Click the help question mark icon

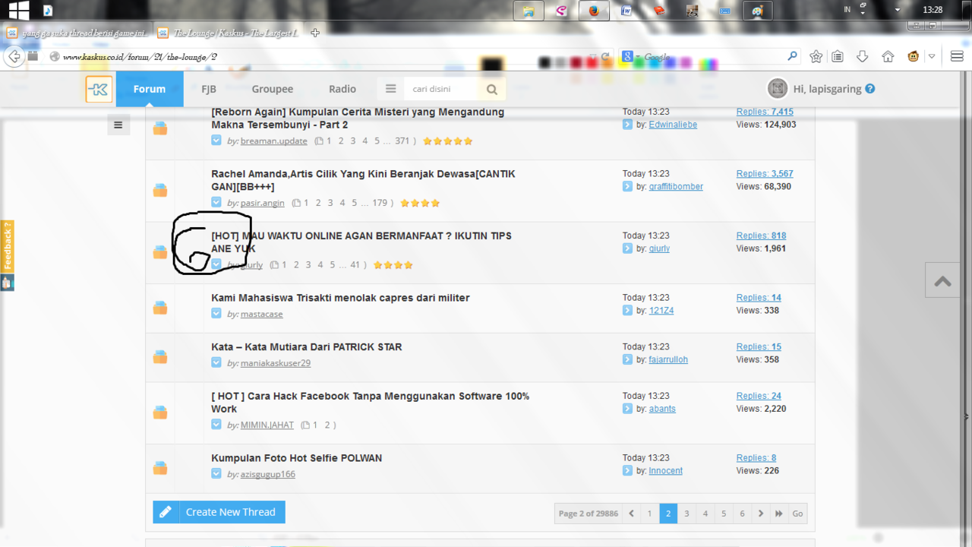click(x=870, y=89)
